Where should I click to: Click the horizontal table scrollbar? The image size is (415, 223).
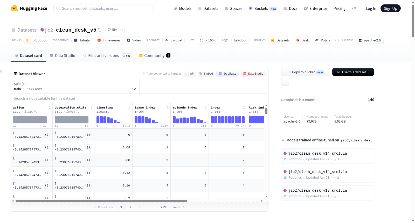click(x=101, y=201)
